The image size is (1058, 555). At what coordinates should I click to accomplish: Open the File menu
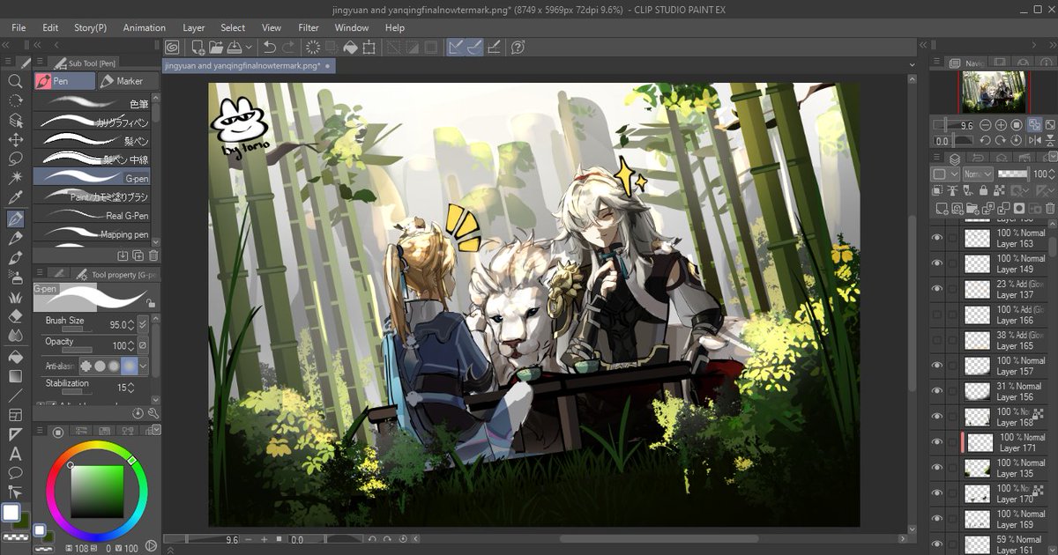19,27
